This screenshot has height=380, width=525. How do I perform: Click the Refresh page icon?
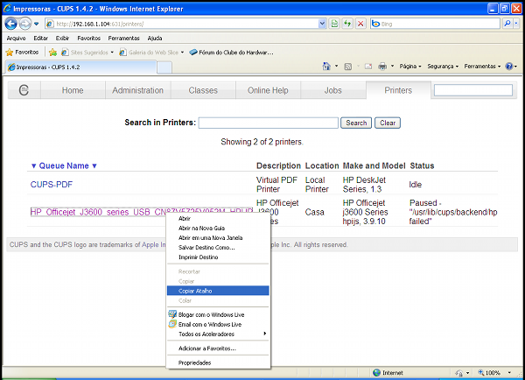click(x=347, y=24)
